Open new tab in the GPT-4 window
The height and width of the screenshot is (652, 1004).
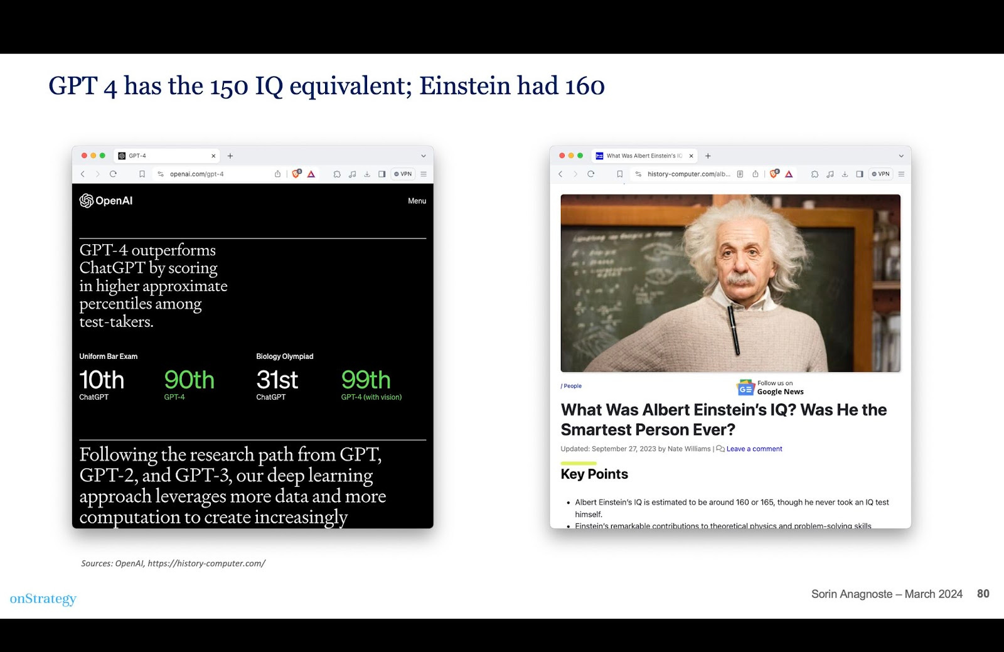[x=230, y=156]
